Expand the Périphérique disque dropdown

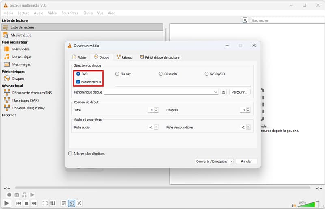[216, 92]
